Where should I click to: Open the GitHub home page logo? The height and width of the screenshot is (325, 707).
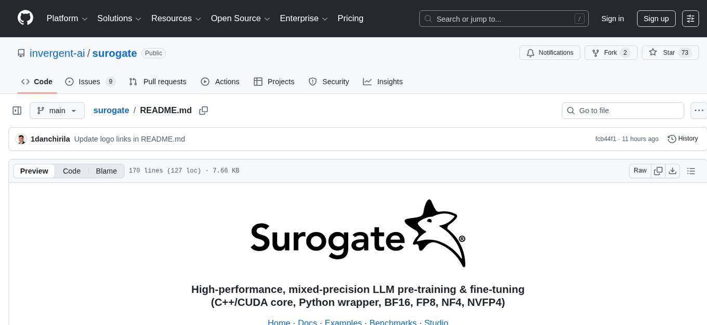pos(25,18)
